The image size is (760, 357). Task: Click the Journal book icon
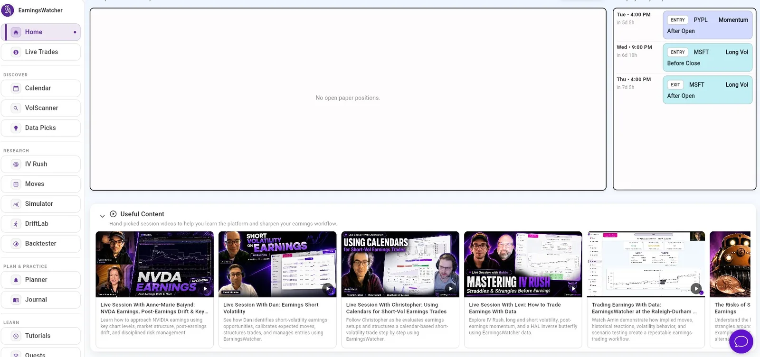(x=16, y=300)
